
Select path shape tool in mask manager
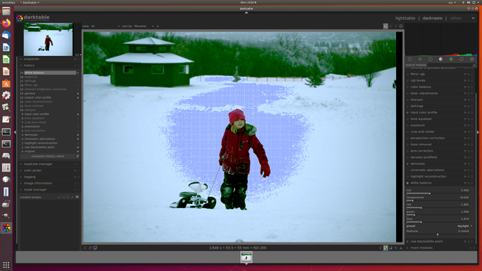(73, 197)
